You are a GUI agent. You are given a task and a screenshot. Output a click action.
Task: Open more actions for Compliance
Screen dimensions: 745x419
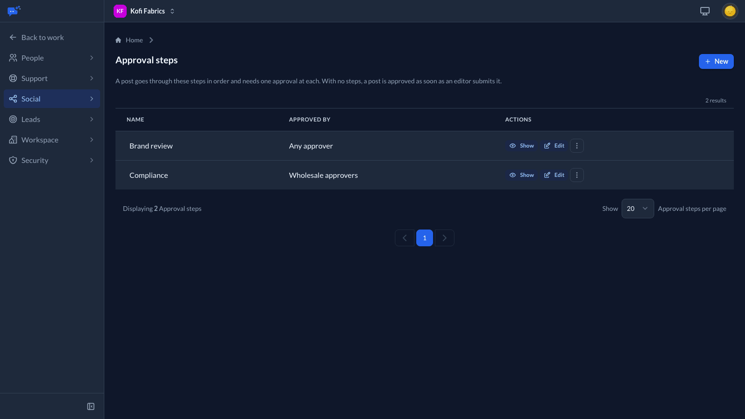pyautogui.click(x=577, y=175)
